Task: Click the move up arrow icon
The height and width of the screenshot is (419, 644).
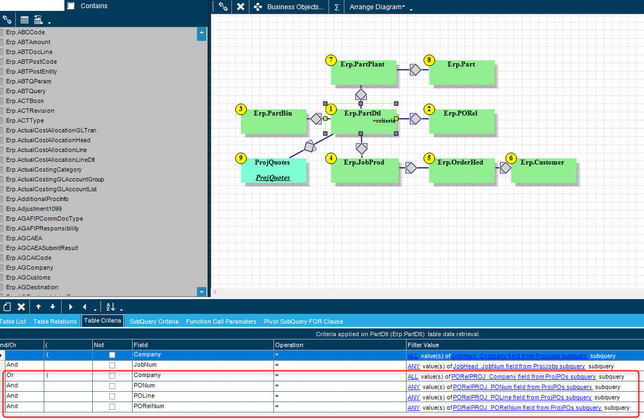Action: tap(38, 307)
